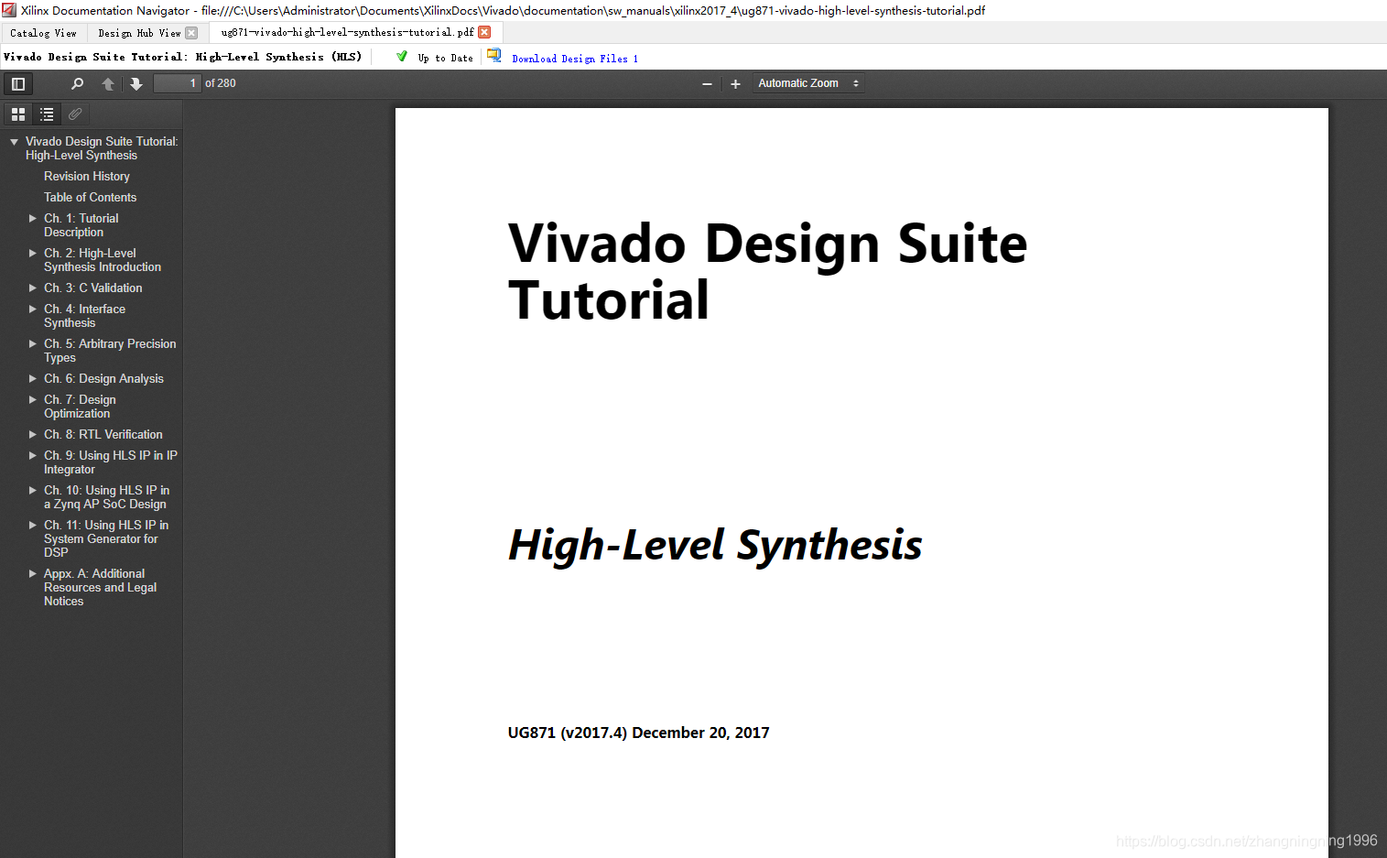Jump to Ch. 1: Tutorial Description
The height and width of the screenshot is (858, 1387).
tap(81, 225)
